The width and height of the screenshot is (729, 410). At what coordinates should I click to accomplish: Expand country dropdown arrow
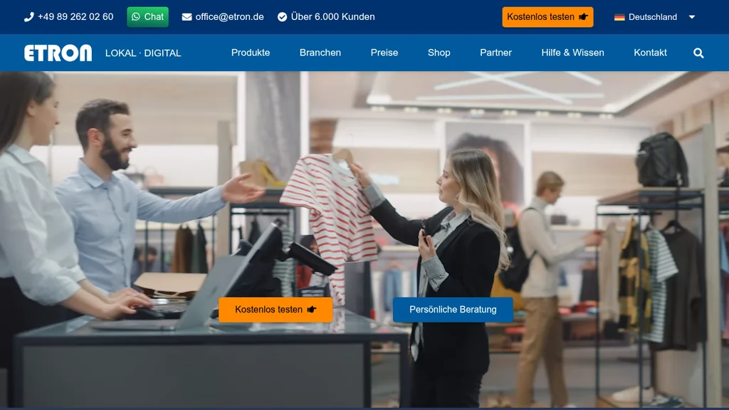pyautogui.click(x=692, y=17)
